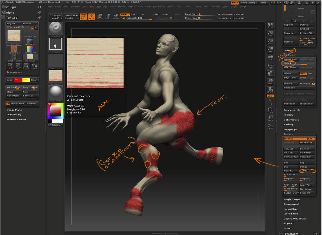
Task: Select the Texture 40 spectrum thumbnail
Action: (x=30, y=49)
